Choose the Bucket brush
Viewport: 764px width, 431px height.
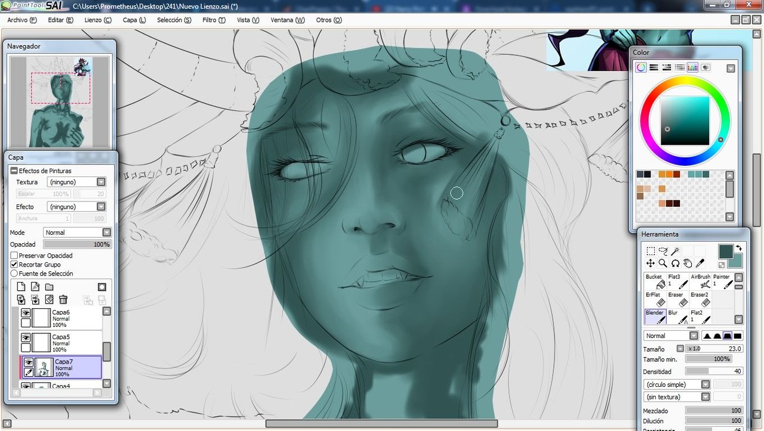[x=655, y=281]
